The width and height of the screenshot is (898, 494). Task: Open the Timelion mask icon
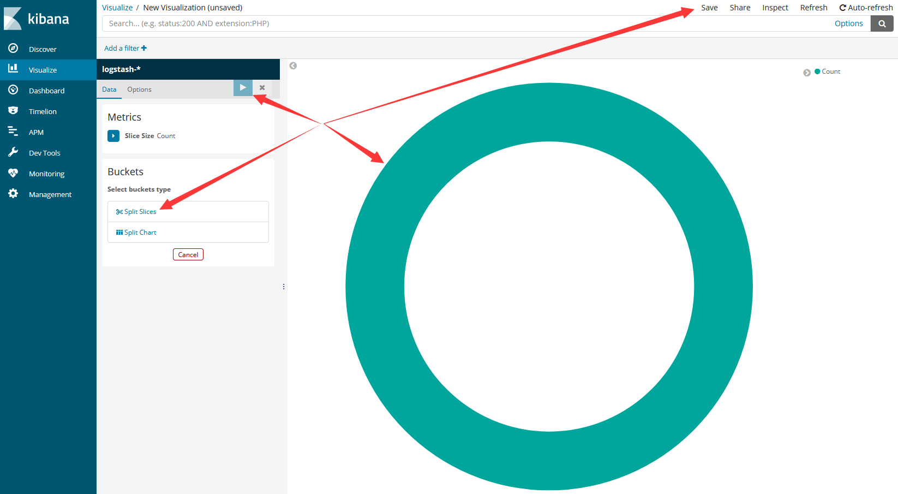click(13, 111)
